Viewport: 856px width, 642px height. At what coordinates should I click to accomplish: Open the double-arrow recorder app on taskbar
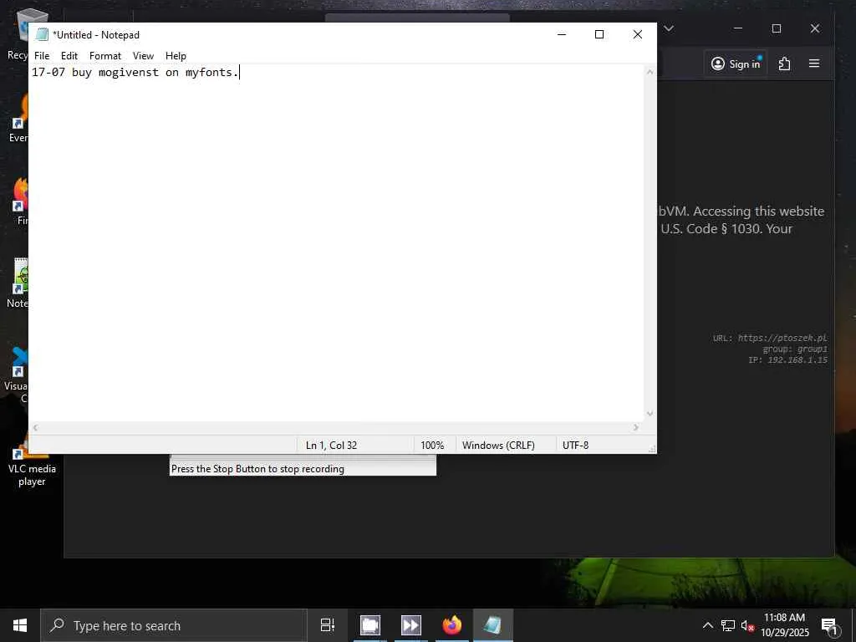pos(411,625)
